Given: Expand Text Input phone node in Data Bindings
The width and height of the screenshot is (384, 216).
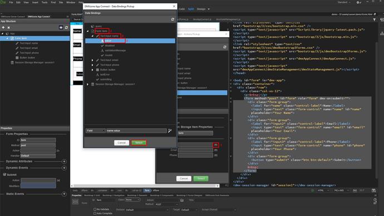Looking at the screenshot, I should (x=92, y=65).
